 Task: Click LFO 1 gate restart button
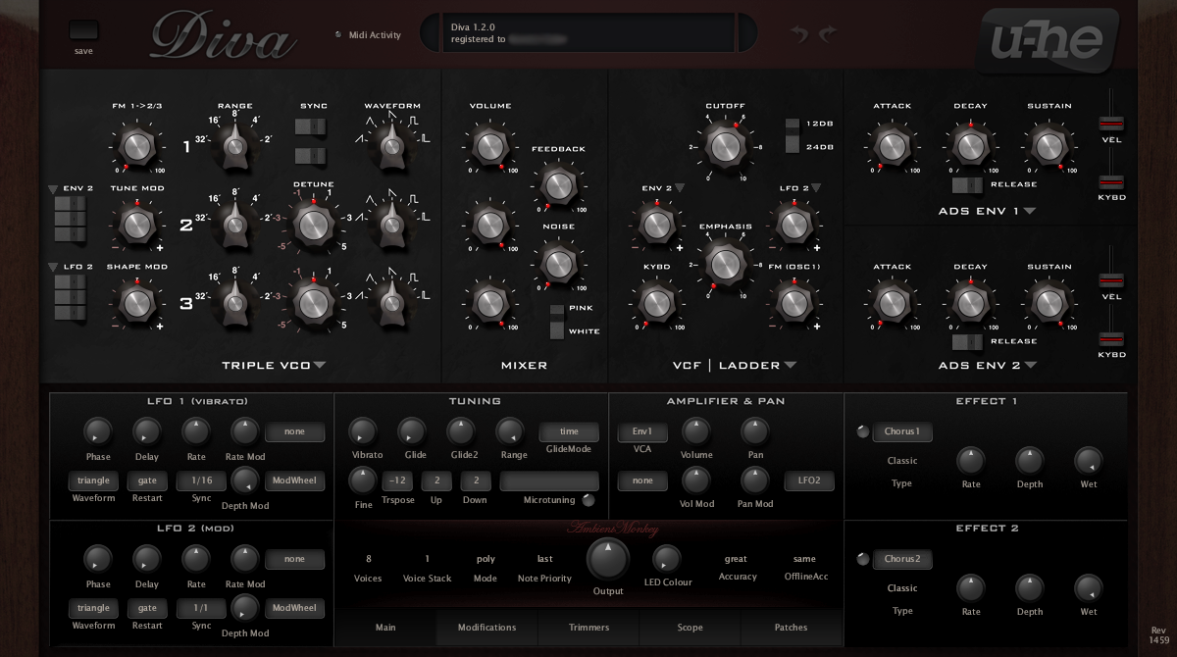tap(147, 480)
